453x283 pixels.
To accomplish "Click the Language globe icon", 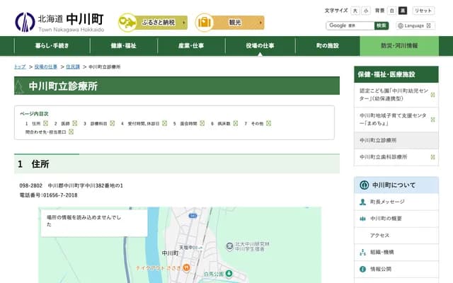I will [x=401, y=25].
